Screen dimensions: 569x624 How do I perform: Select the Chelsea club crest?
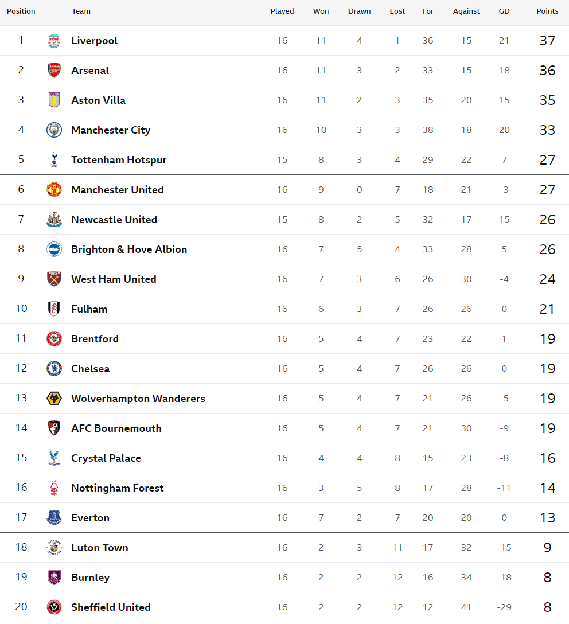click(x=54, y=369)
